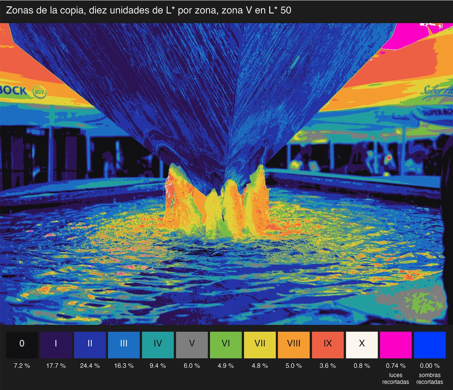Viewport: 453px width, 390px height.
Task: Click the 3.6 % percentage value
Action: (x=328, y=366)
